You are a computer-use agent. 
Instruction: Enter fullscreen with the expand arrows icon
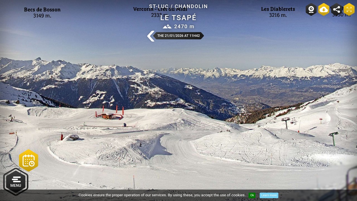click(x=349, y=9)
